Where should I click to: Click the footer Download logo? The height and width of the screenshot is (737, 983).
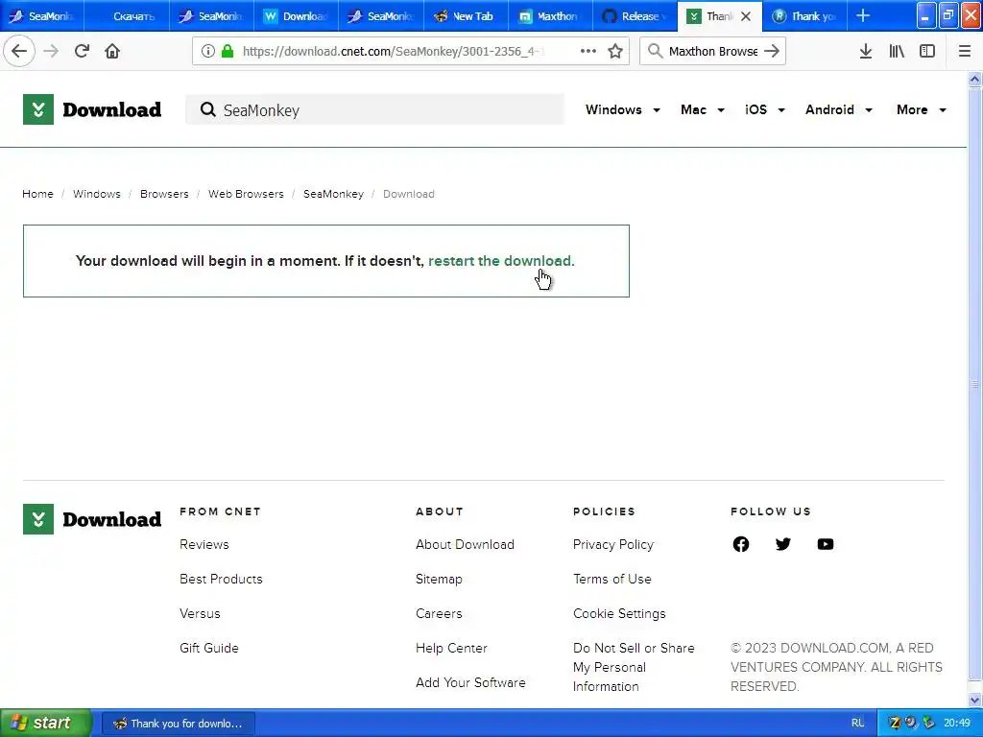tap(92, 519)
